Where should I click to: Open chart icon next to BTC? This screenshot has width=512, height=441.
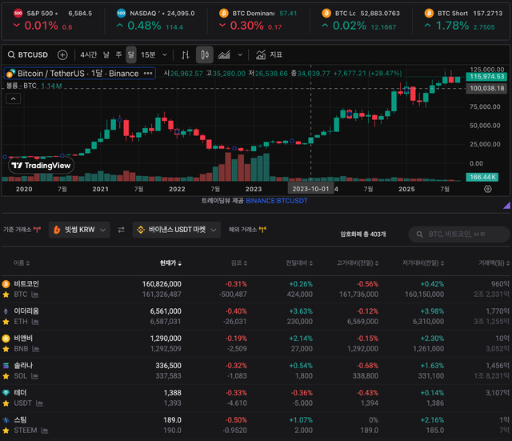[x=35, y=295]
